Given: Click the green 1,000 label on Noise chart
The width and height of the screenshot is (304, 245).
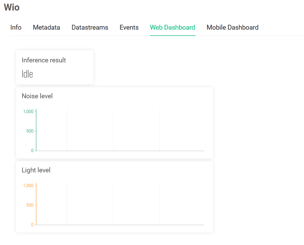Looking at the screenshot, I should 28,111.
